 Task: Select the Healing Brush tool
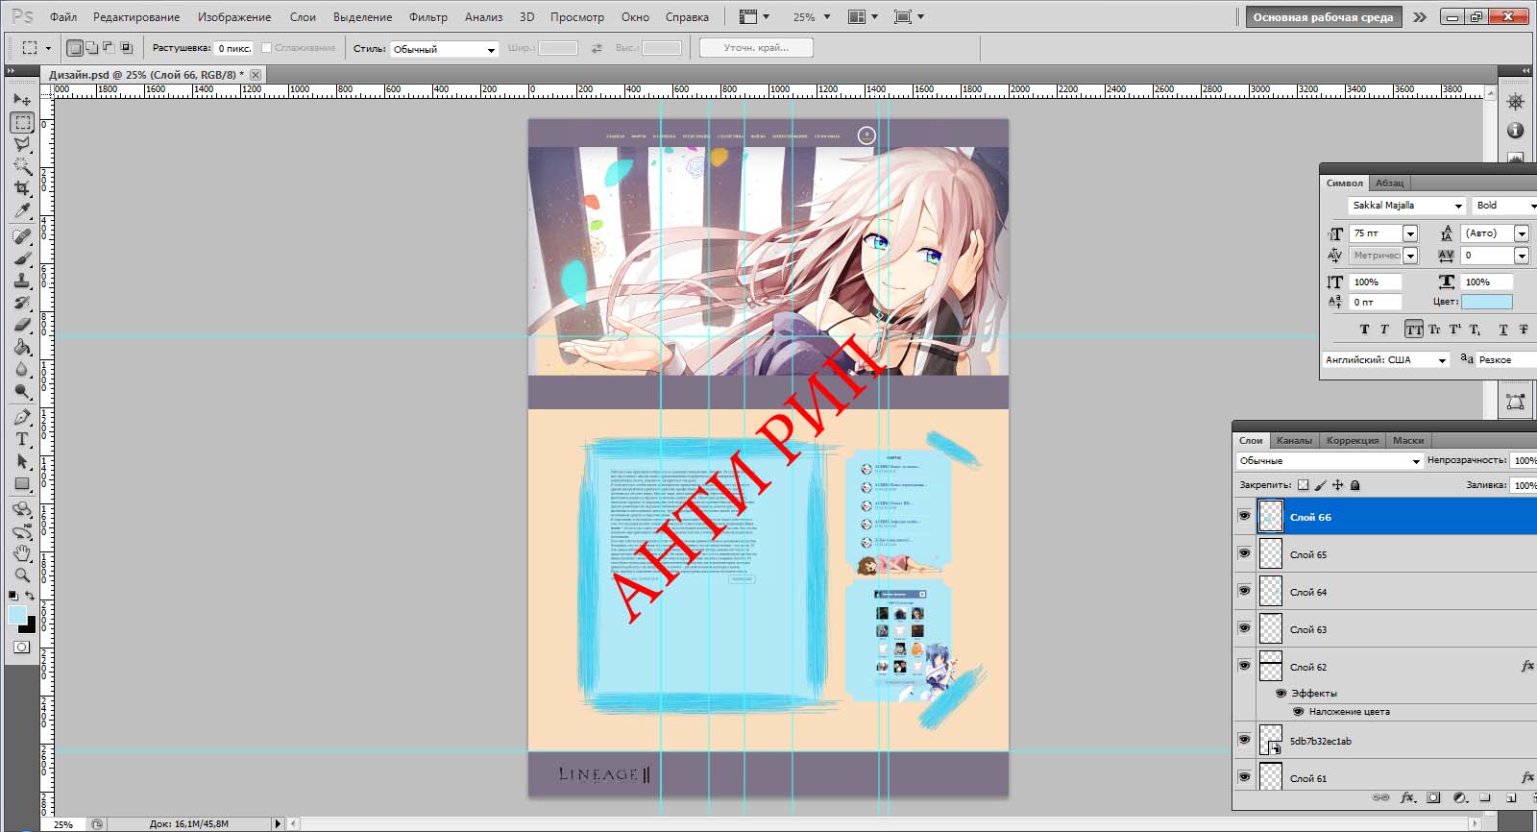point(22,236)
